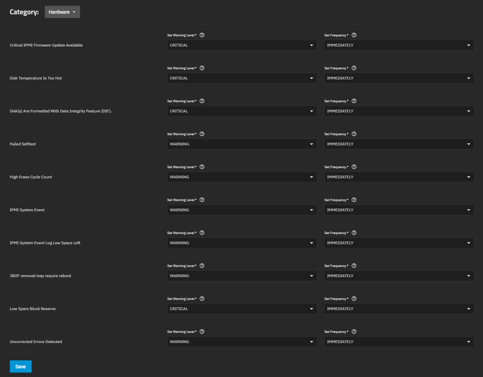Click frequency help icon for DIF-formatted disks alert
Screen dimensions: 483x377
click(354, 101)
